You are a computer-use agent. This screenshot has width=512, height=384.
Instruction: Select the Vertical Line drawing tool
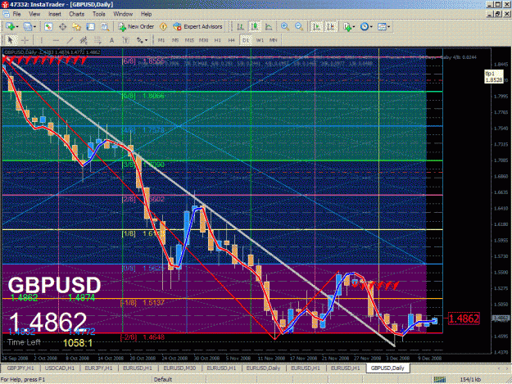coord(42,40)
